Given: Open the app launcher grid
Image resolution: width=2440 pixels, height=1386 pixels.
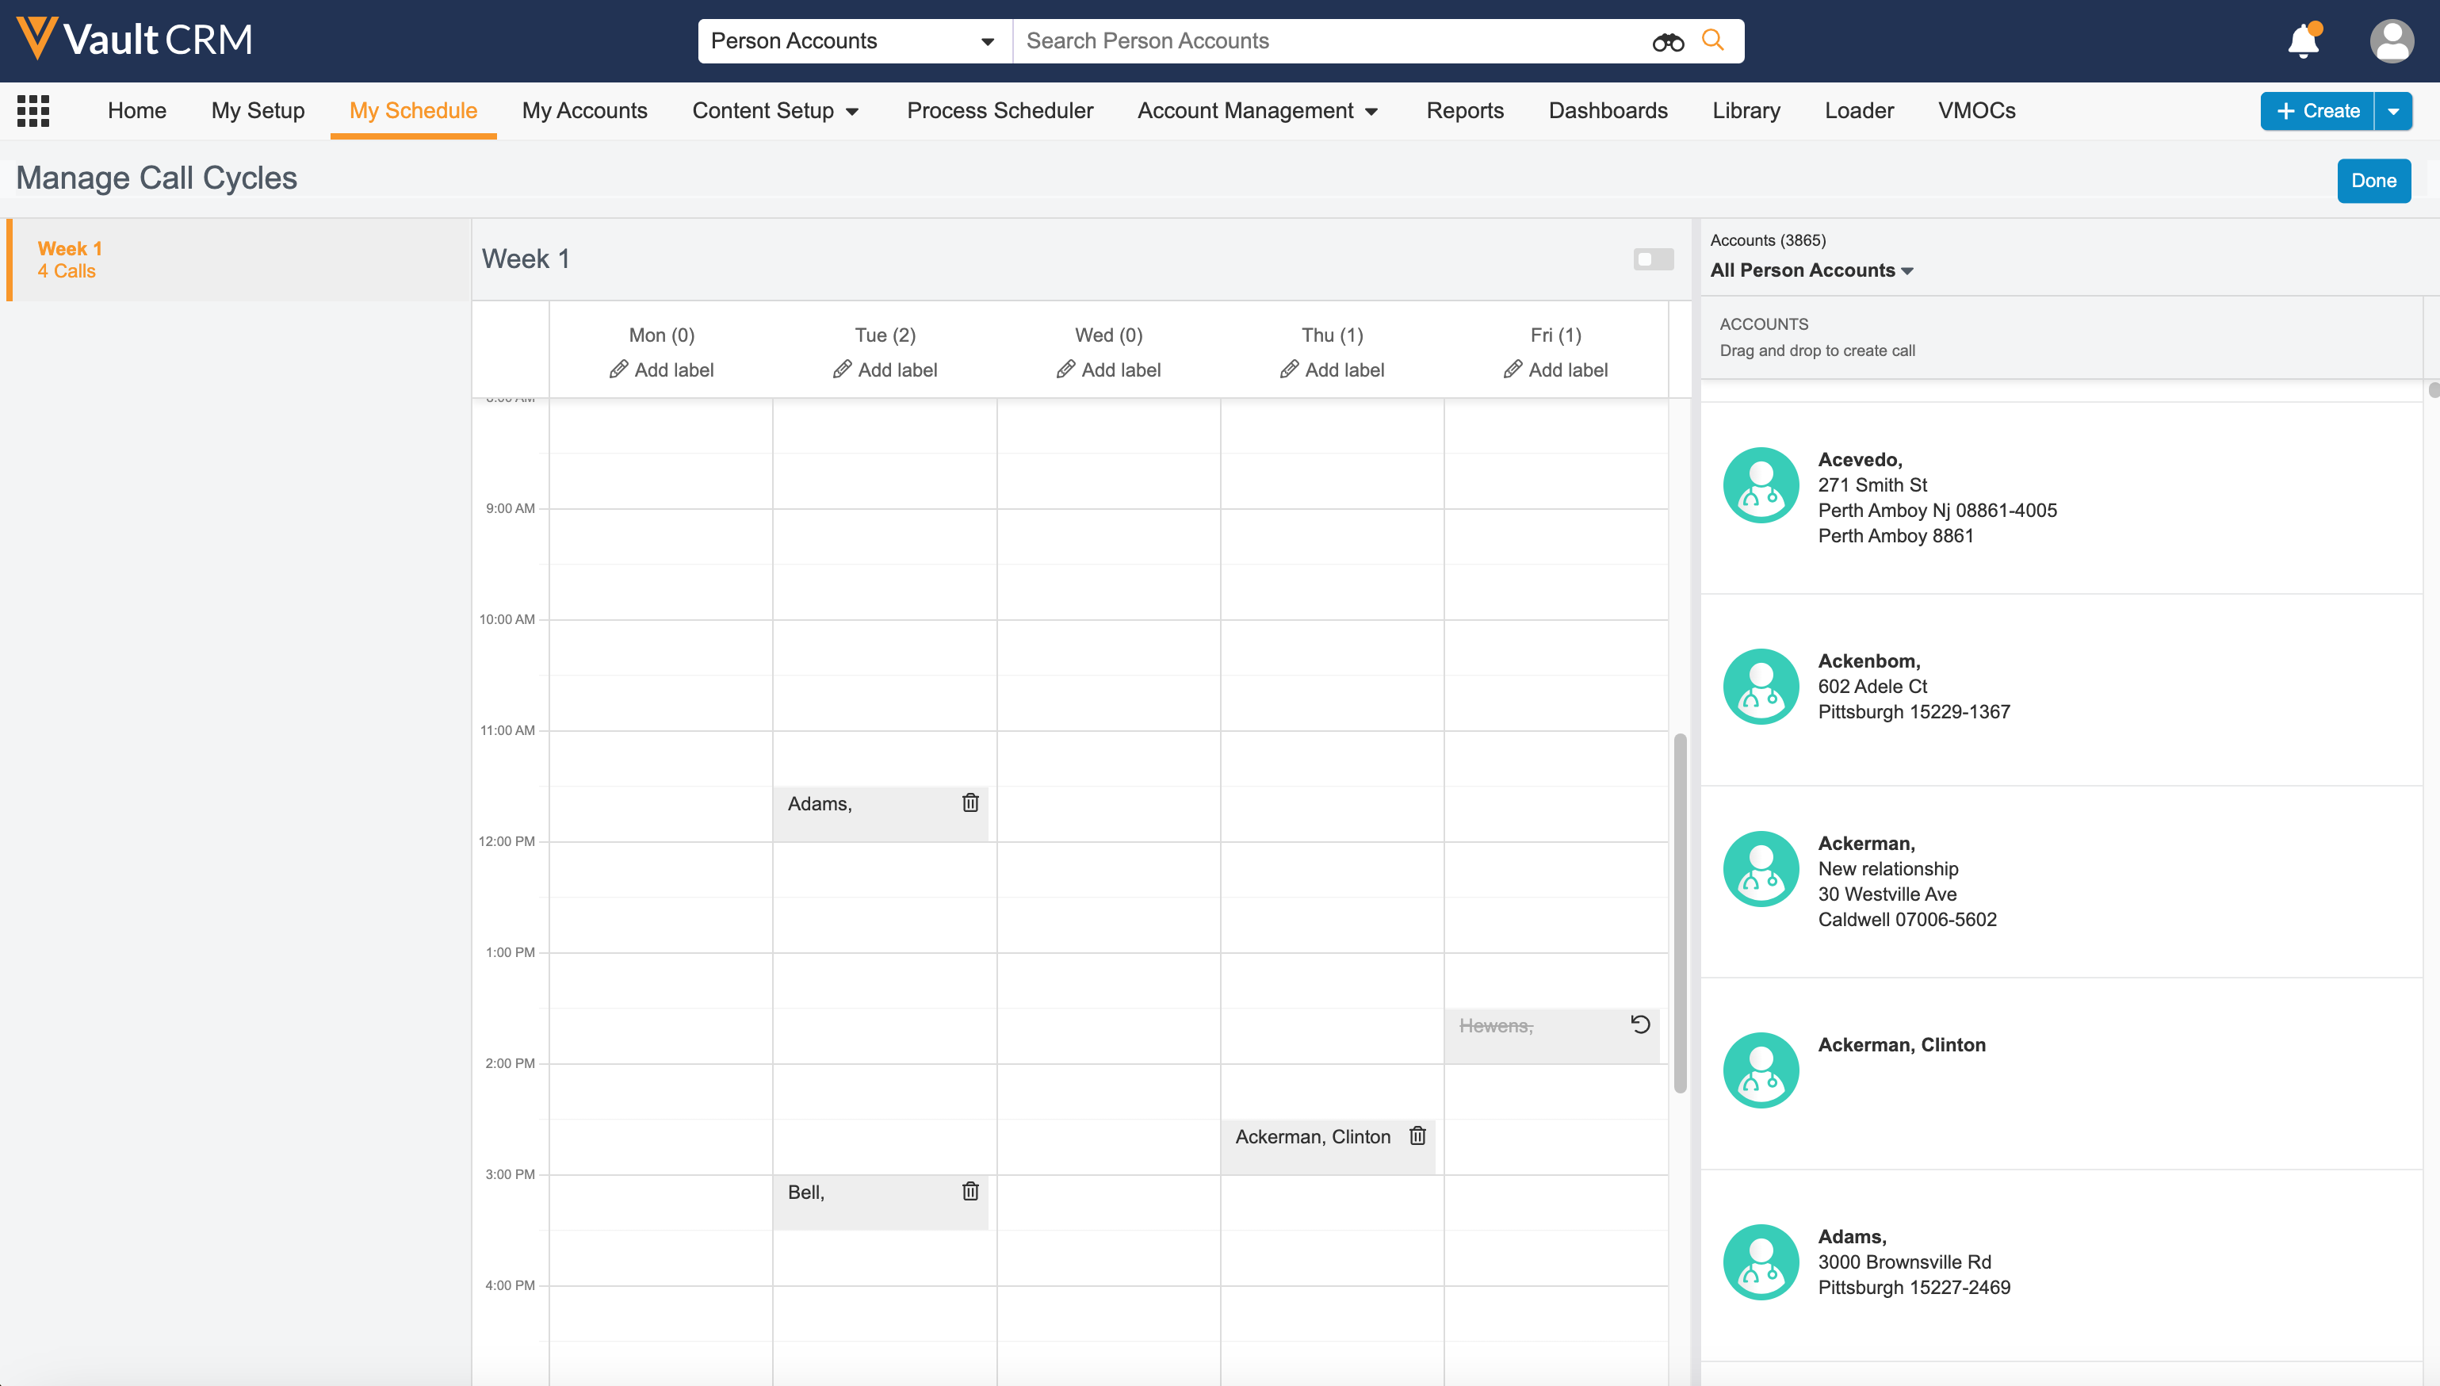Looking at the screenshot, I should (x=33, y=110).
